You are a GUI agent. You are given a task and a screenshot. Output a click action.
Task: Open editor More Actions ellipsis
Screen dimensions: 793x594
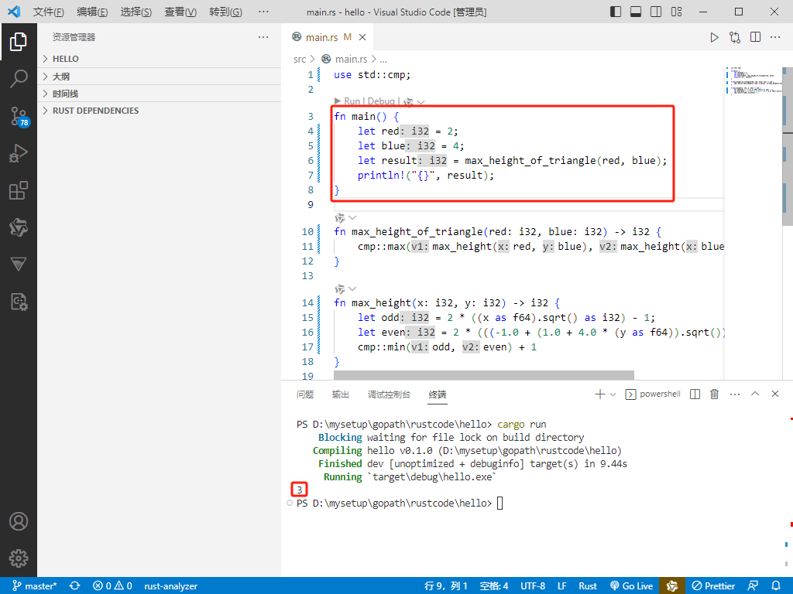point(775,37)
